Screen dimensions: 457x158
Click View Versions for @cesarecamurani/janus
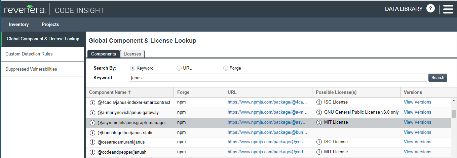pos(417,142)
